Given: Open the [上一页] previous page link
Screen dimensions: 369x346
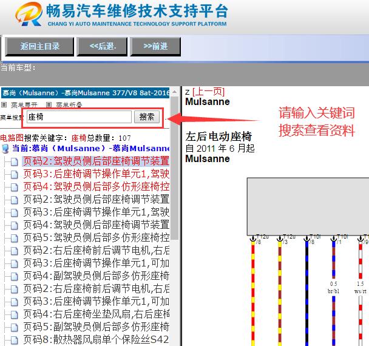Looking at the screenshot, I should pyautogui.click(x=209, y=92).
